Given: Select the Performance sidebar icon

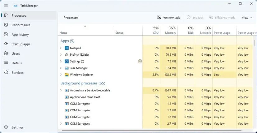Looking at the screenshot, I should point(6,25).
